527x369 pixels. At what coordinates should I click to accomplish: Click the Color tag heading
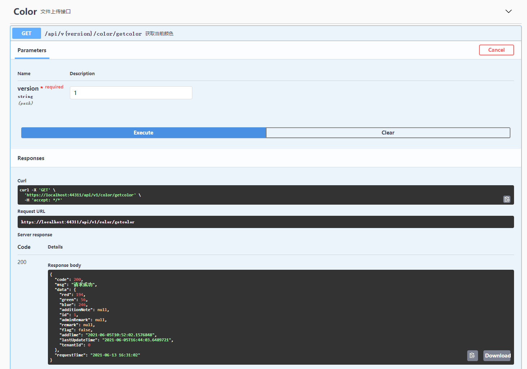(x=25, y=12)
